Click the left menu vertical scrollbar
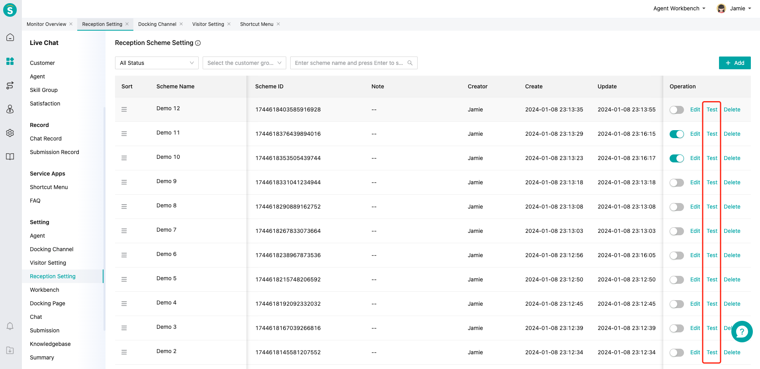 [104, 219]
